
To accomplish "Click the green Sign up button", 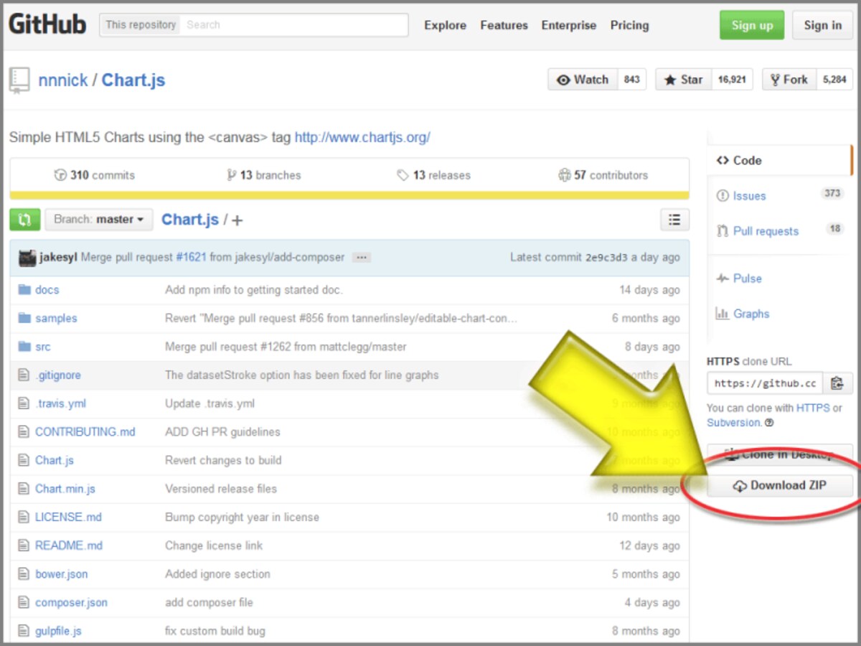I will click(752, 25).
